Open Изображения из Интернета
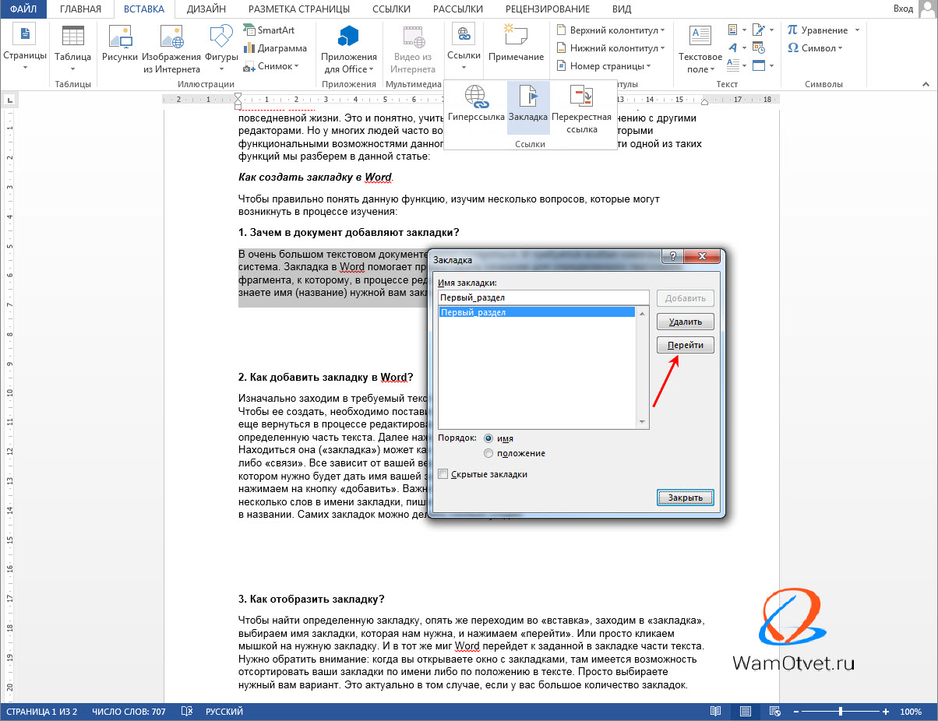The image size is (938, 721). click(171, 47)
